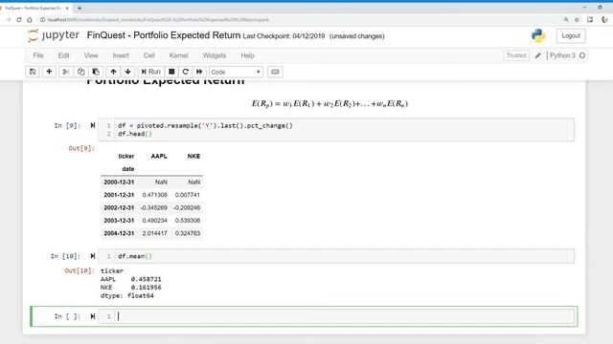
Task: Click the NKE column header
Action: pos(193,156)
